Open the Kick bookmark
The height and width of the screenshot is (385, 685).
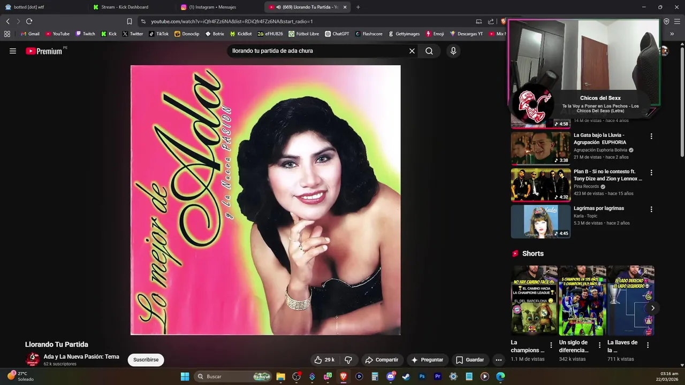pyautogui.click(x=109, y=34)
